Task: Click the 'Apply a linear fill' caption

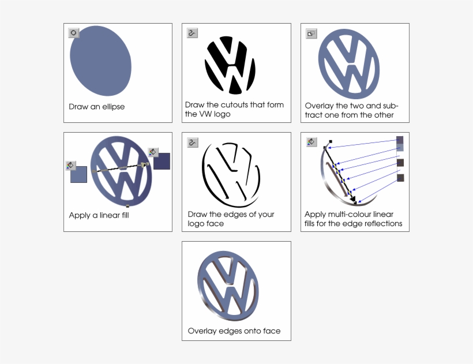Action: coord(99,215)
